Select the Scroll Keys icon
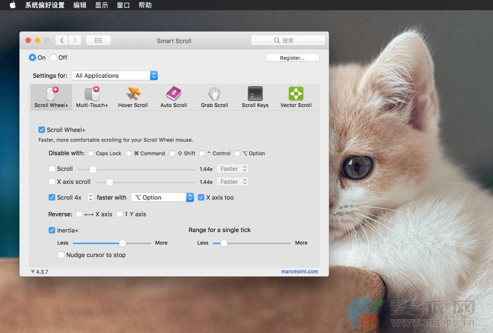This screenshot has height=333, width=493. pos(255,94)
